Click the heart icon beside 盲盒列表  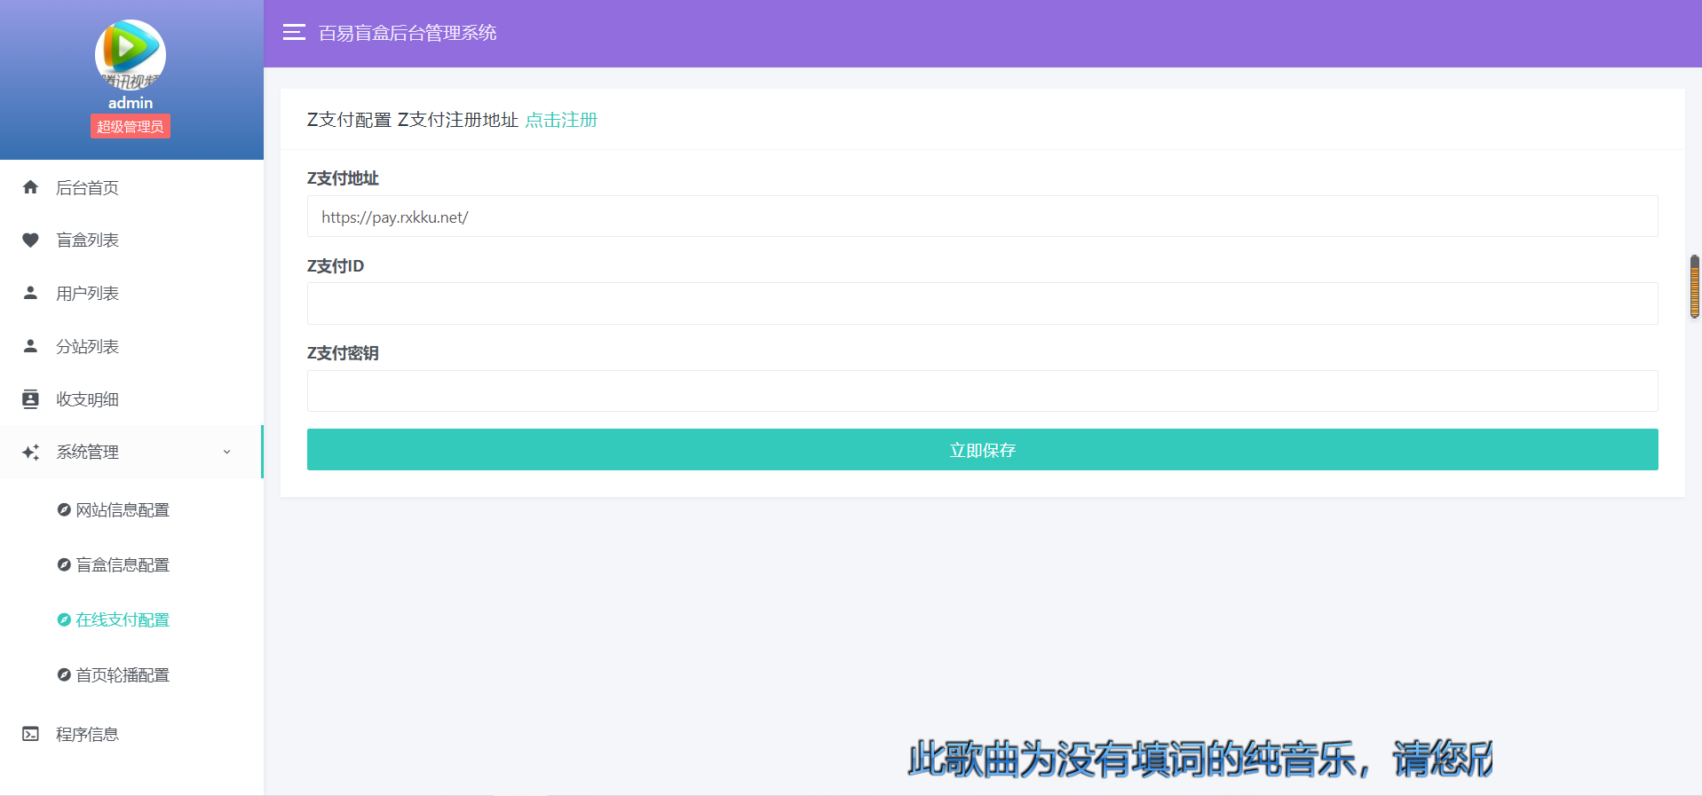30,240
